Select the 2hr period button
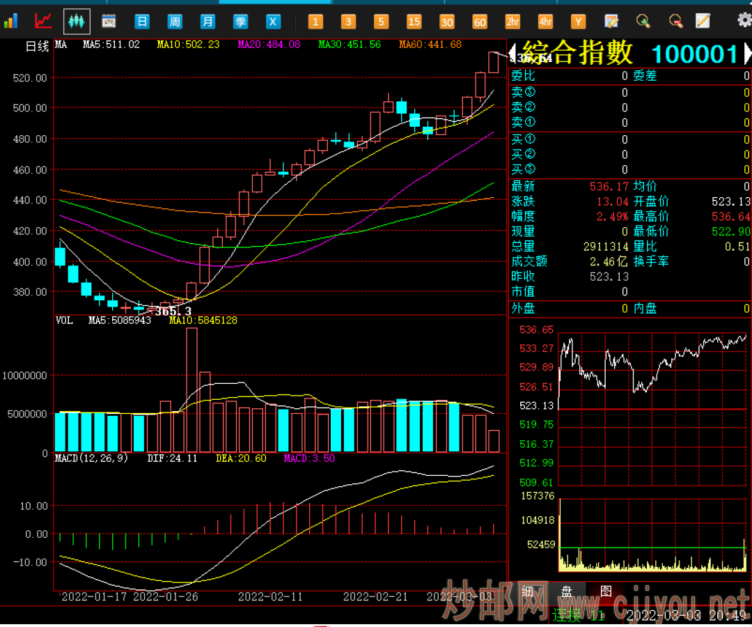This screenshot has width=752, height=627. [x=512, y=22]
